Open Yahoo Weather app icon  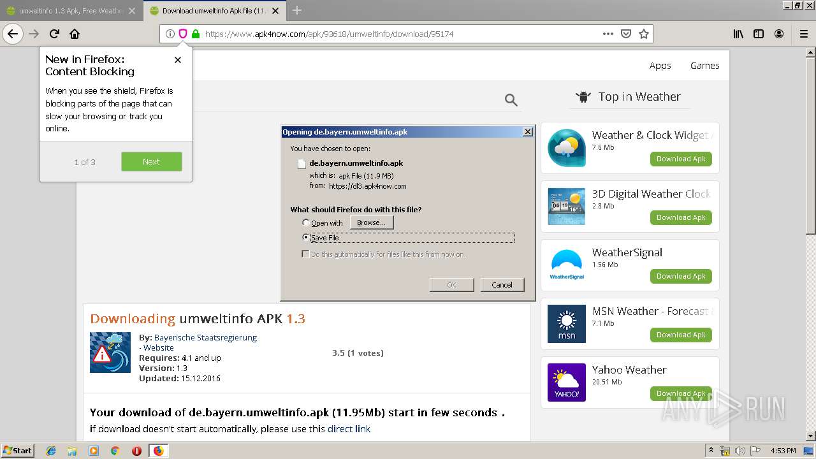click(567, 382)
